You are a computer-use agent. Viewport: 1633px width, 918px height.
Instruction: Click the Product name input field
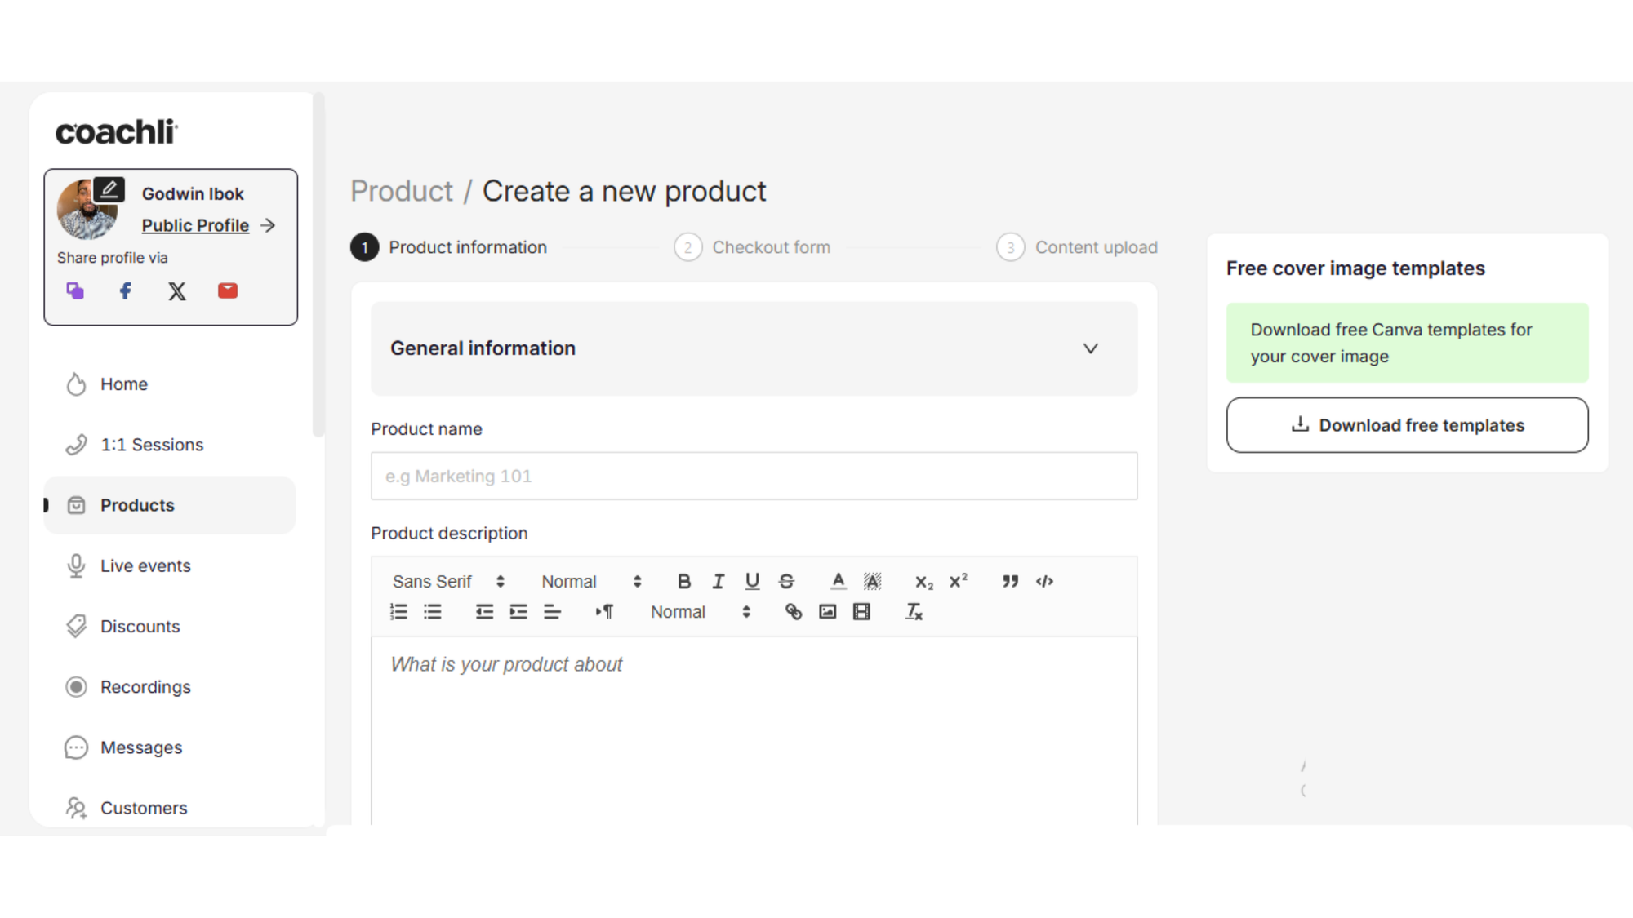(x=753, y=476)
